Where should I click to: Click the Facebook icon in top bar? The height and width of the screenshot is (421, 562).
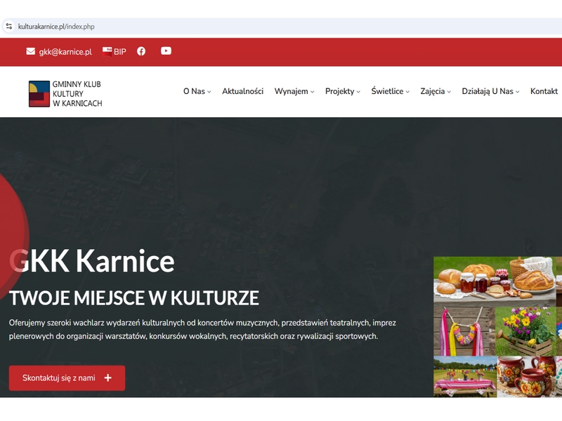[x=141, y=51]
